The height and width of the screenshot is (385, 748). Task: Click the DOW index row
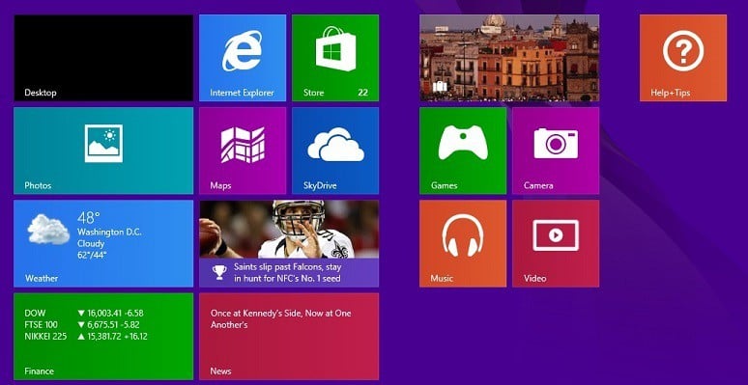(84, 314)
